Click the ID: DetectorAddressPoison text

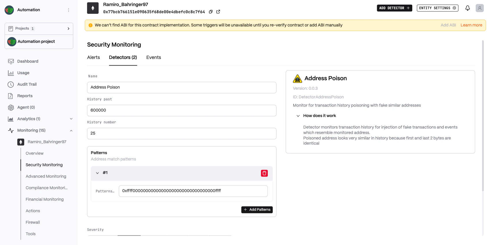318,97
